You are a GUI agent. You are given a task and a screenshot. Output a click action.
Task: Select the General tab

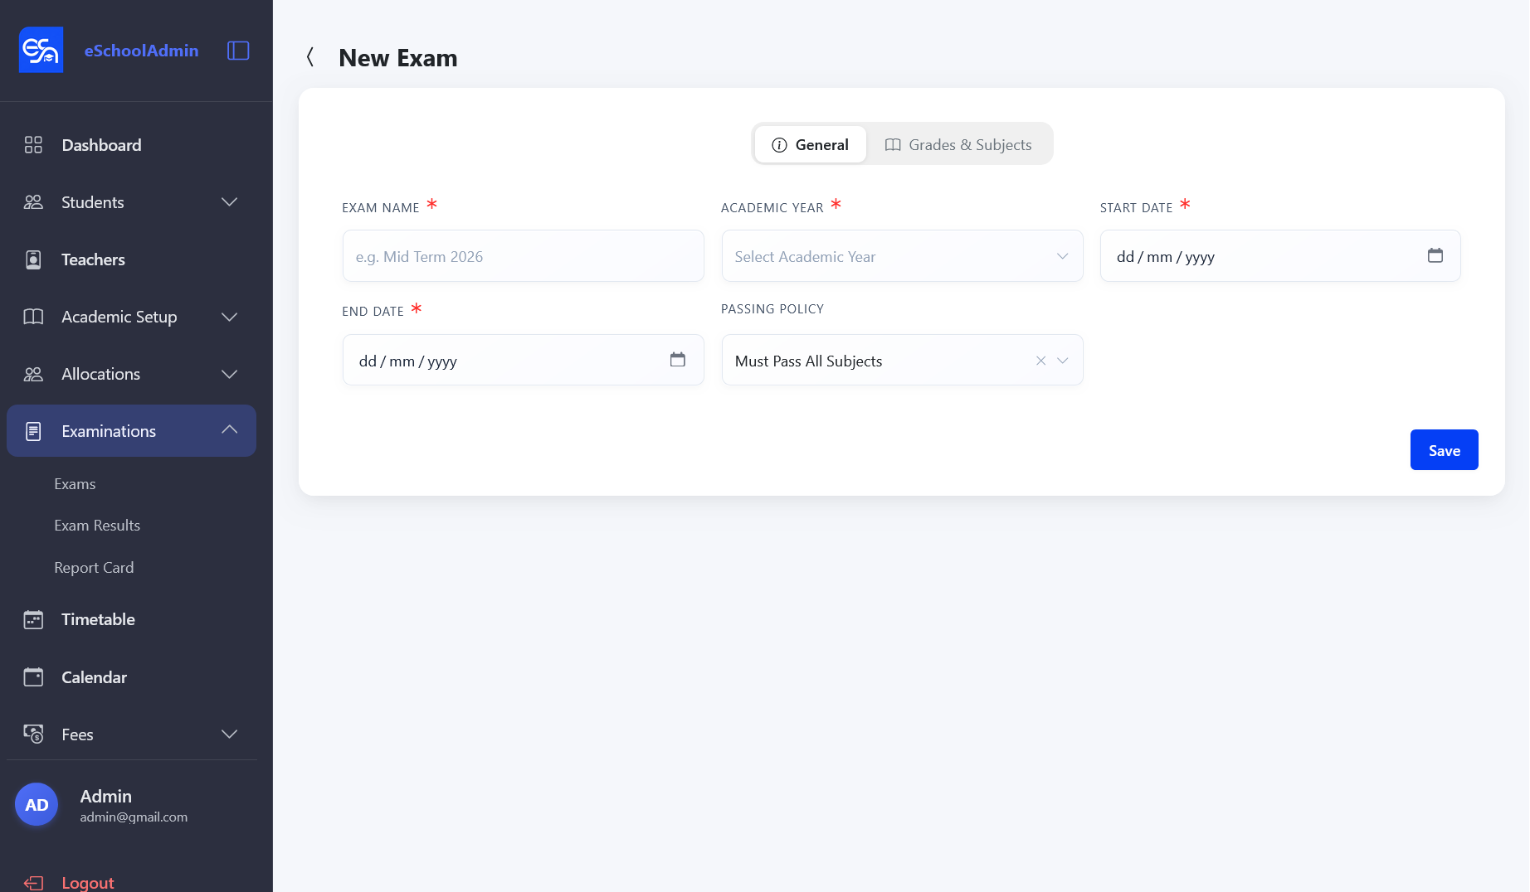pyautogui.click(x=811, y=144)
